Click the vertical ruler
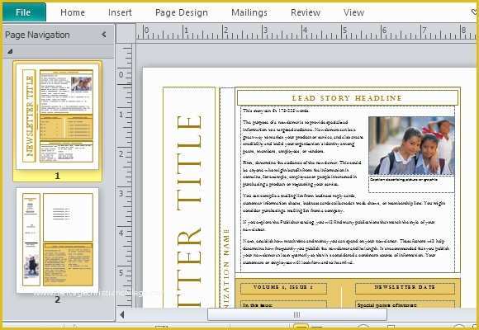The width and height of the screenshot is (479, 330). pos(126,176)
